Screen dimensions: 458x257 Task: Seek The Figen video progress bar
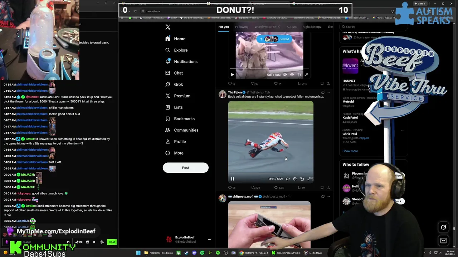coord(271,173)
